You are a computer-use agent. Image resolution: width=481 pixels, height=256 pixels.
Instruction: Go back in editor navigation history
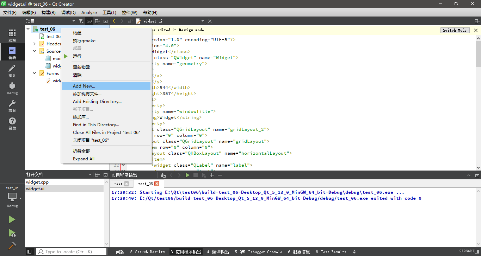click(114, 21)
